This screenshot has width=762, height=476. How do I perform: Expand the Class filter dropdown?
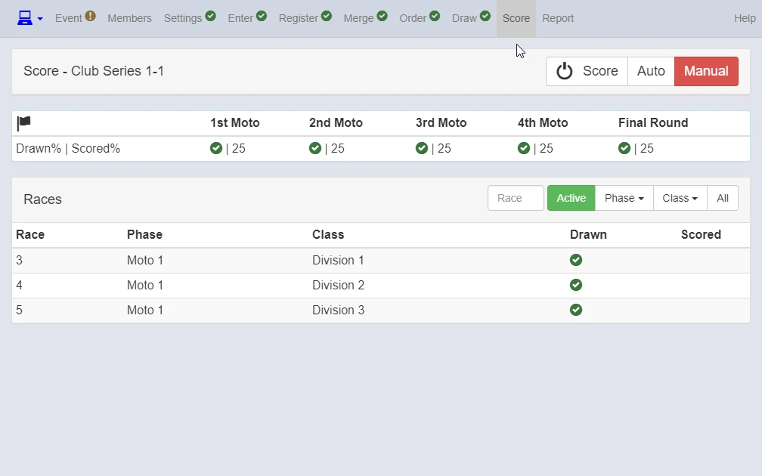[680, 198]
